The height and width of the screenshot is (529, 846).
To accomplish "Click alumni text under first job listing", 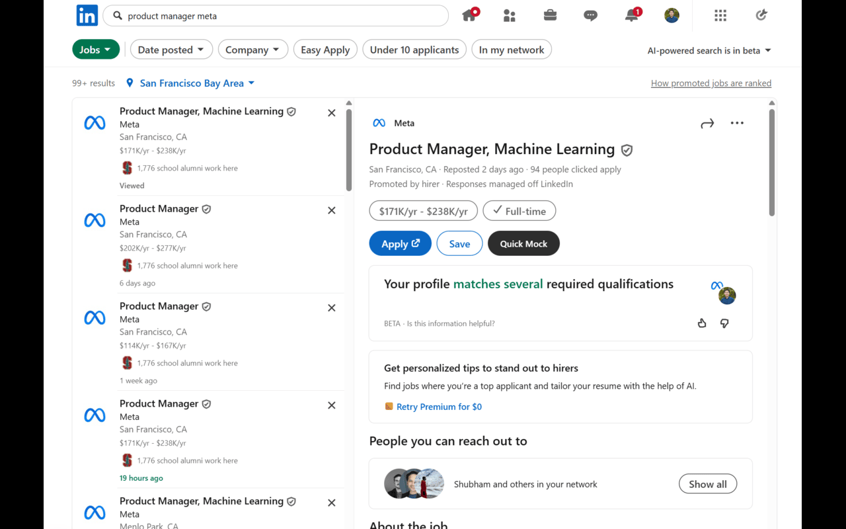I will point(187,168).
